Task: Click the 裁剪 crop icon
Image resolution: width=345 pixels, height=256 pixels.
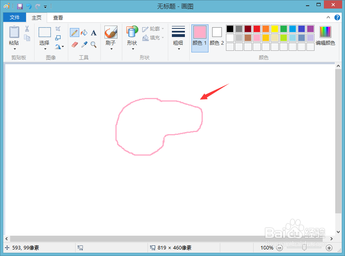Action: pyautogui.click(x=58, y=28)
